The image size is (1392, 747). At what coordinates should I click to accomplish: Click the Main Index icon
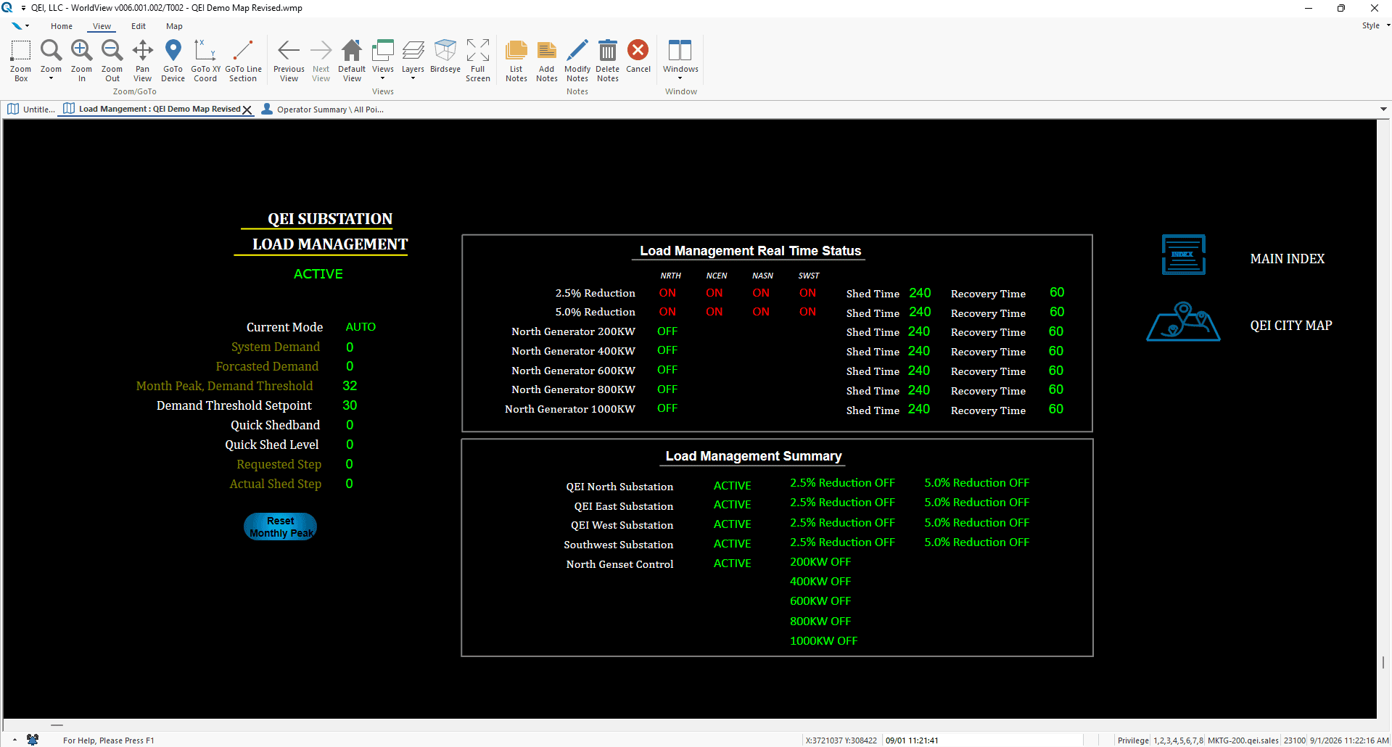pyautogui.click(x=1183, y=255)
